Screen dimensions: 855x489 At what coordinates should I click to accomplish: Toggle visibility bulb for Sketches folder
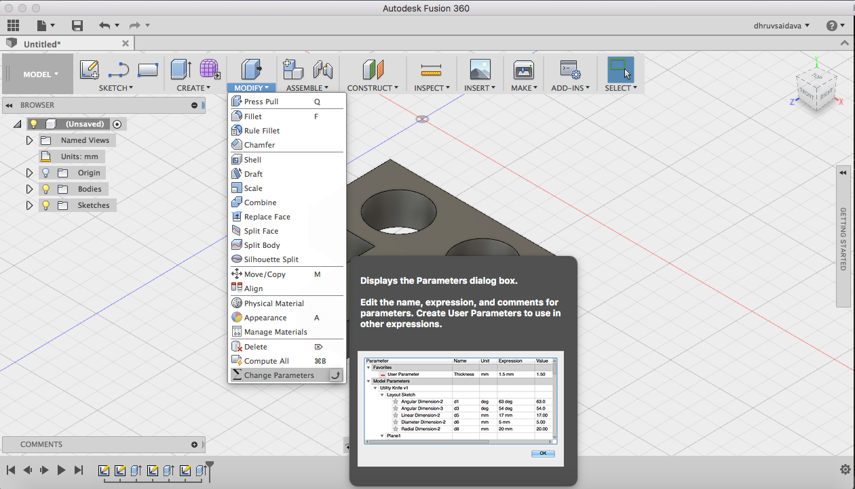(x=46, y=205)
